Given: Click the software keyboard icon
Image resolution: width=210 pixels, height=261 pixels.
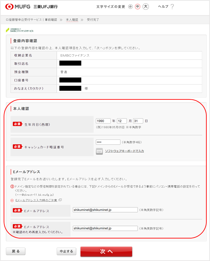Looking at the screenshot, I should 99,151.
